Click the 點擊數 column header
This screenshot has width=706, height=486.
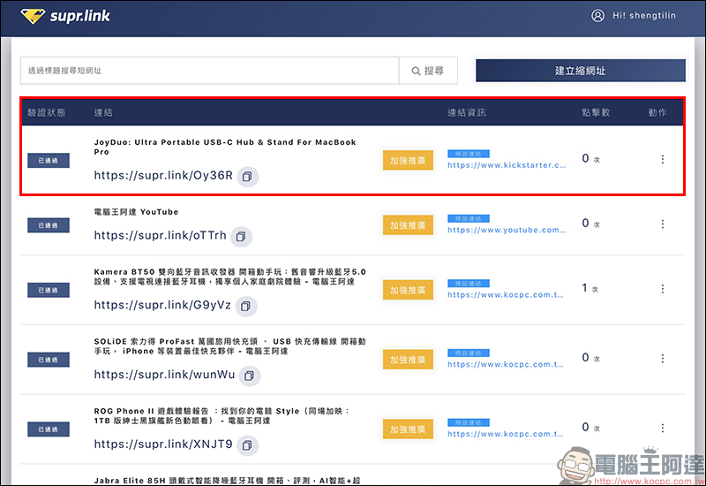coord(596,113)
